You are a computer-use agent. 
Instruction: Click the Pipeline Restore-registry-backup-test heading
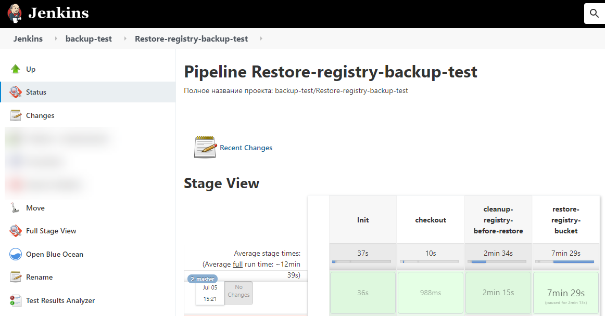coord(331,72)
